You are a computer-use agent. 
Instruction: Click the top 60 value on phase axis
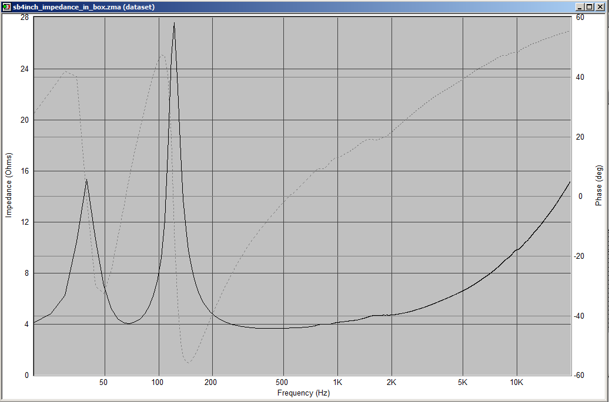pos(580,18)
